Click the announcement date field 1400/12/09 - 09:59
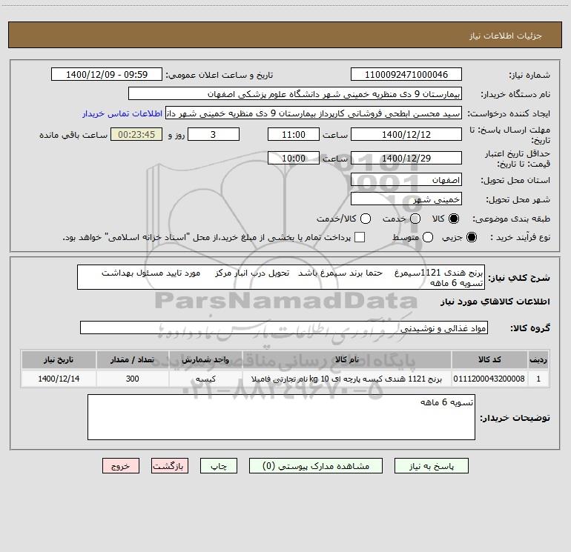The height and width of the screenshot is (552, 571). (107, 75)
